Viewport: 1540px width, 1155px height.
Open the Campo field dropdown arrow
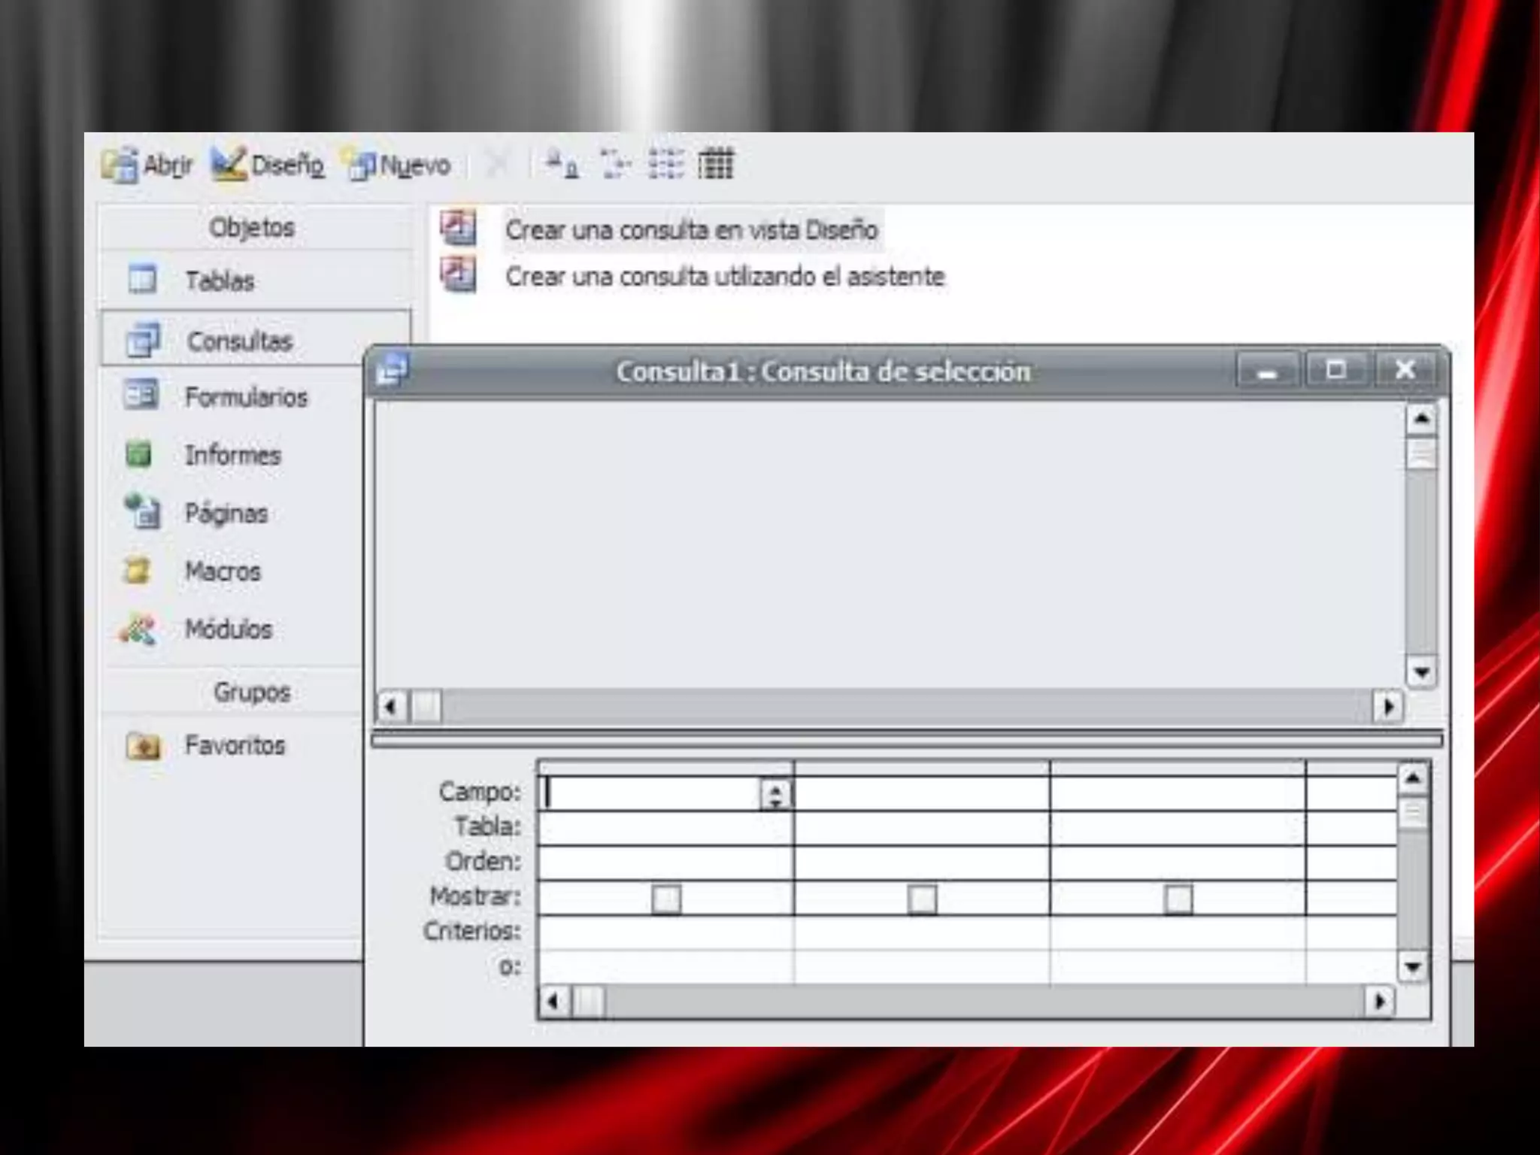(x=775, y=794)
